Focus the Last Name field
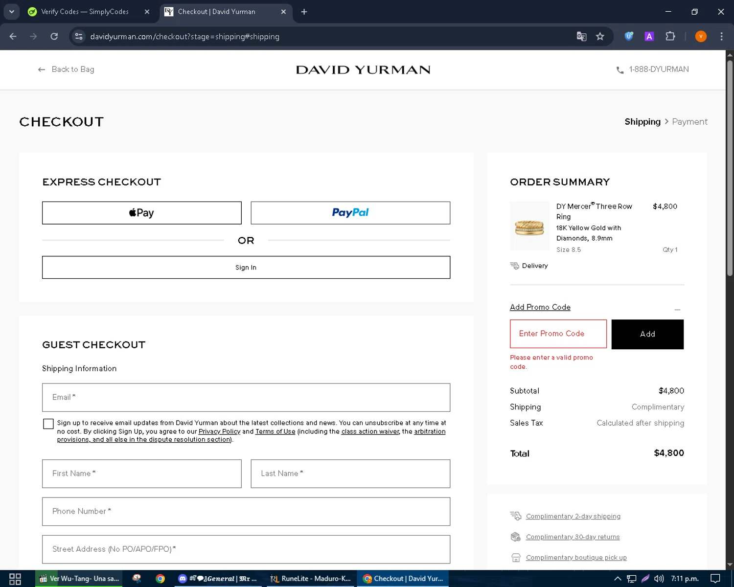 pos(350,474)
